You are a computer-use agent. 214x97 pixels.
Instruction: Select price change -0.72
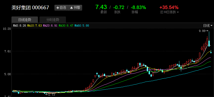coord(119,7)
